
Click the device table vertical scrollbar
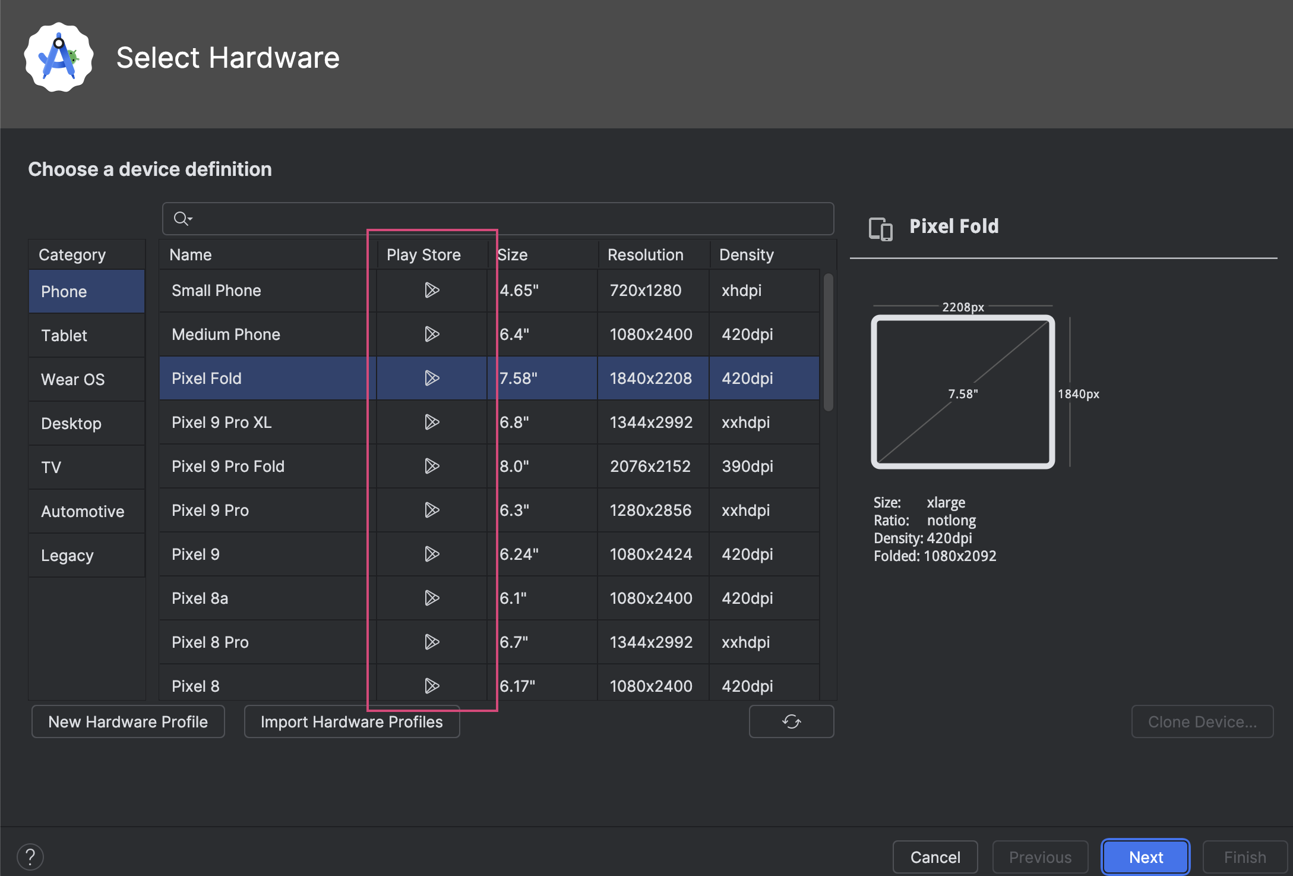click(828, 342)
